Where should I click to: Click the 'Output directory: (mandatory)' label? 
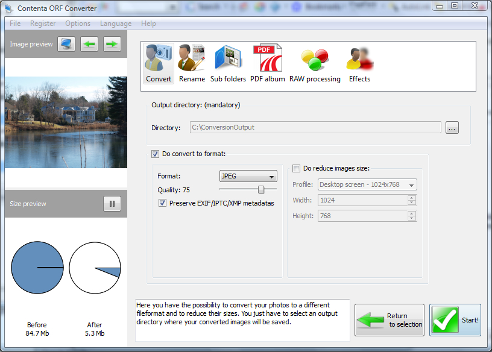[x=196, y=105]
